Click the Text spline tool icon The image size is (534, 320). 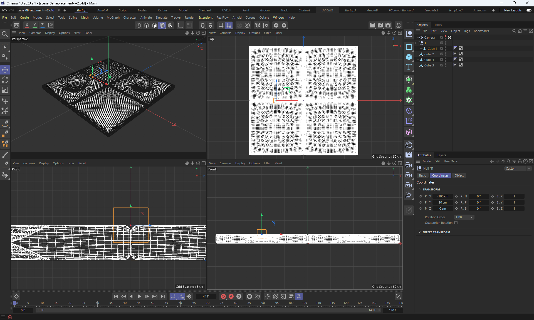click(409, 67)
